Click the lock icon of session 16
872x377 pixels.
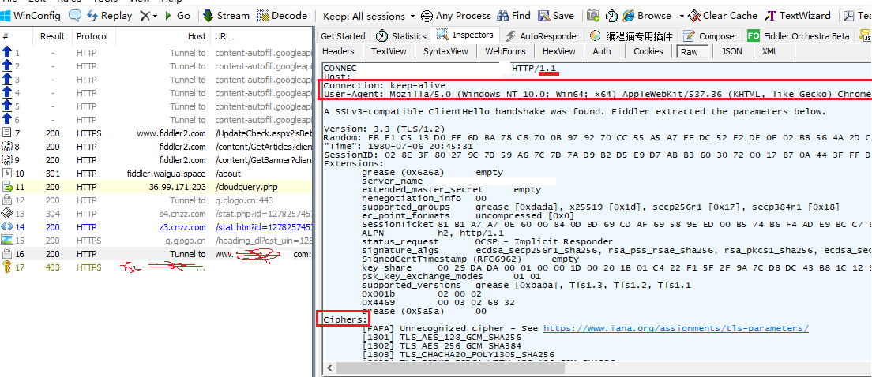pyautogui.click(x=7, y=254)
